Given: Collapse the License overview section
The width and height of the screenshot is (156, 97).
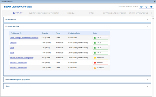Looking at the screenshot, I should click(147, 26).
